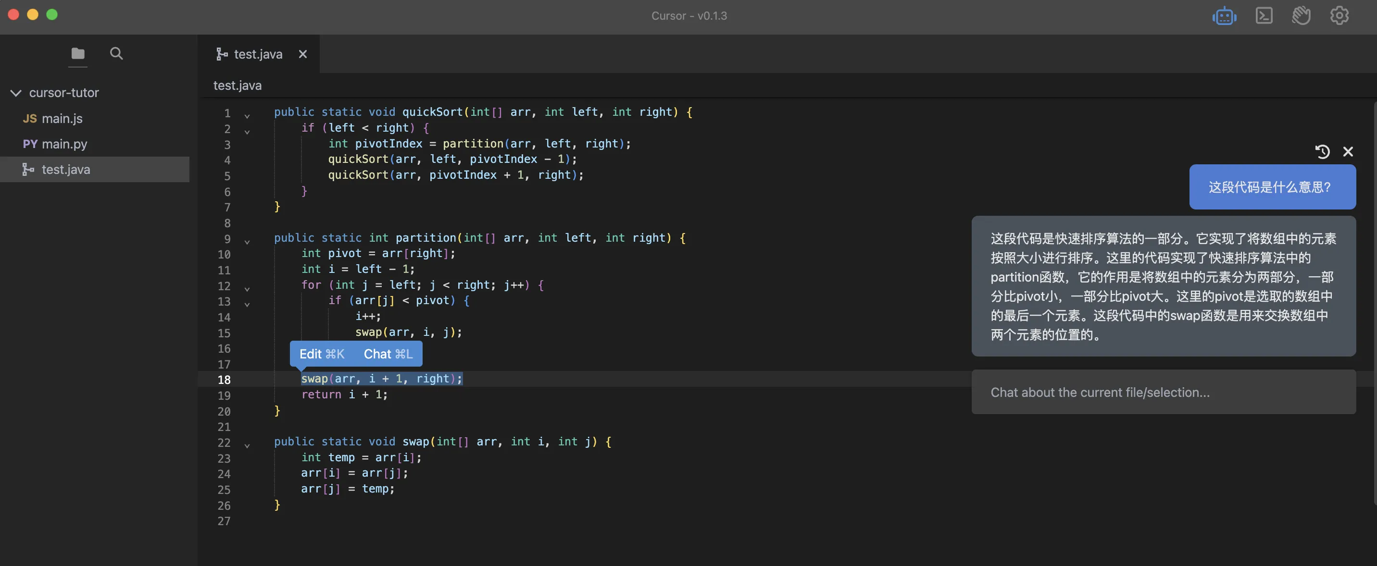1377x566 pixels.
Task: Open main.js in the file tree
Action: [x=62, y=119]
